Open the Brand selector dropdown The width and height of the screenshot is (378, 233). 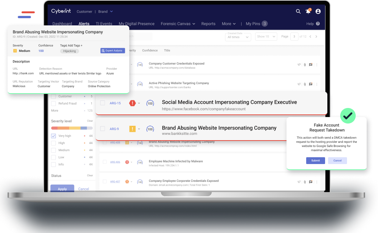pos(105,12)
